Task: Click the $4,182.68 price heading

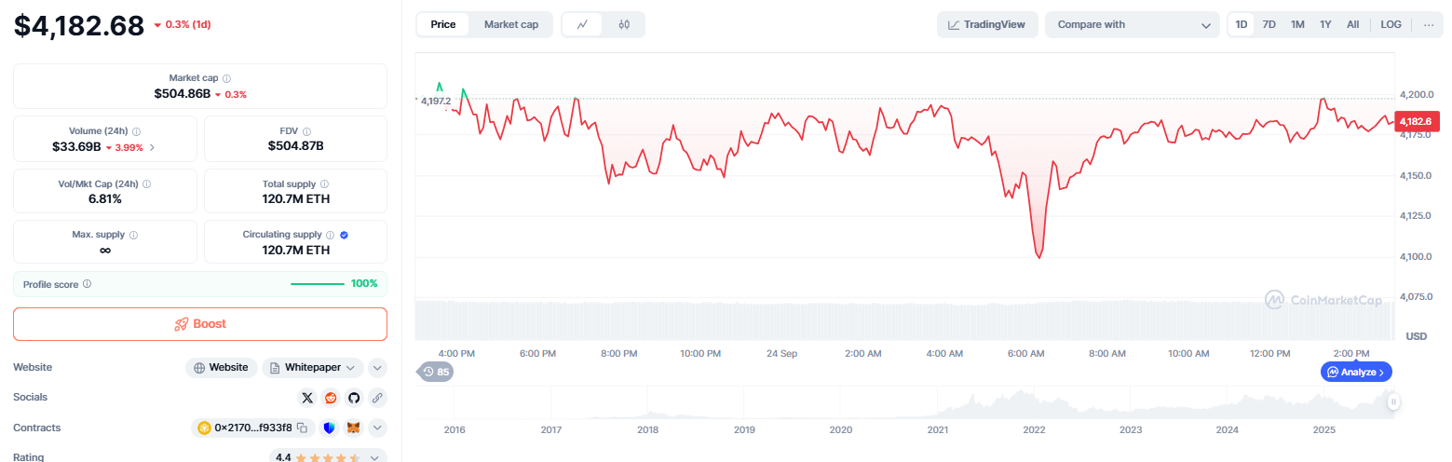Action: (79, 25)
